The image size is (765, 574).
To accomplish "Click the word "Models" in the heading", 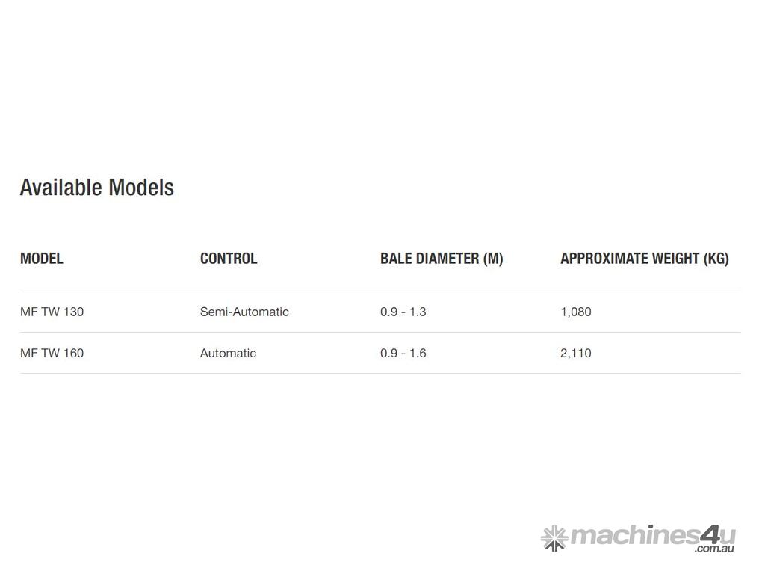I will click(x=141, y=187).
